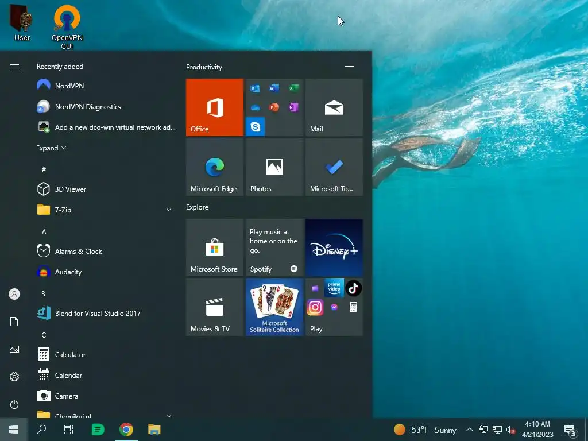The height and width of the screenshot is (441, 588).
Task: Open Documents from Start sidebar
Action: click(x=14, y=322)
